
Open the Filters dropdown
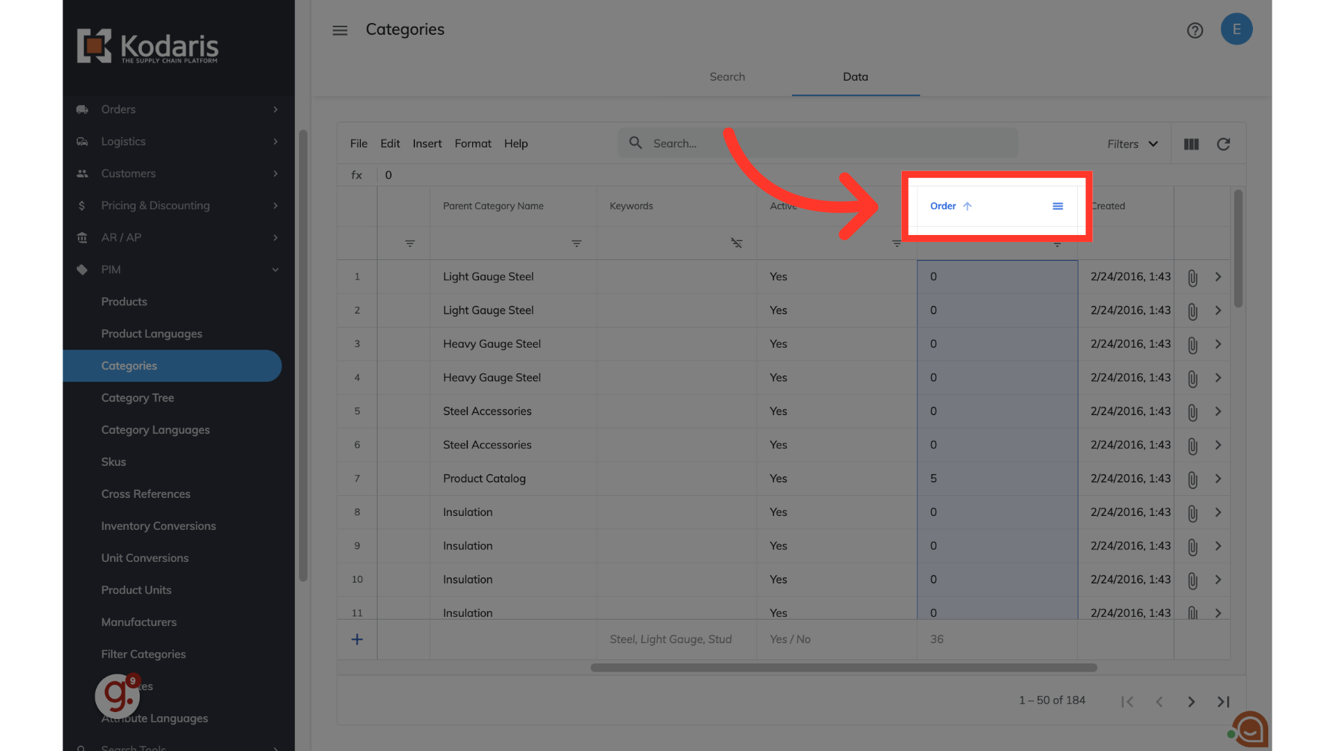click(1132, 144)
